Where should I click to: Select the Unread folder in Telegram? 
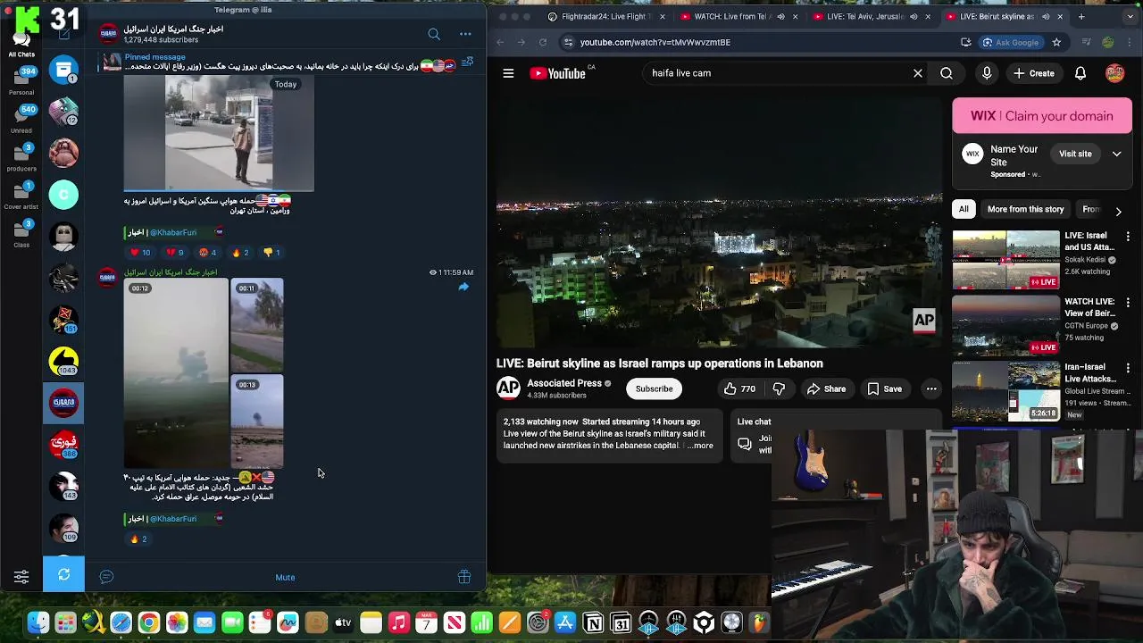[21, 118]
